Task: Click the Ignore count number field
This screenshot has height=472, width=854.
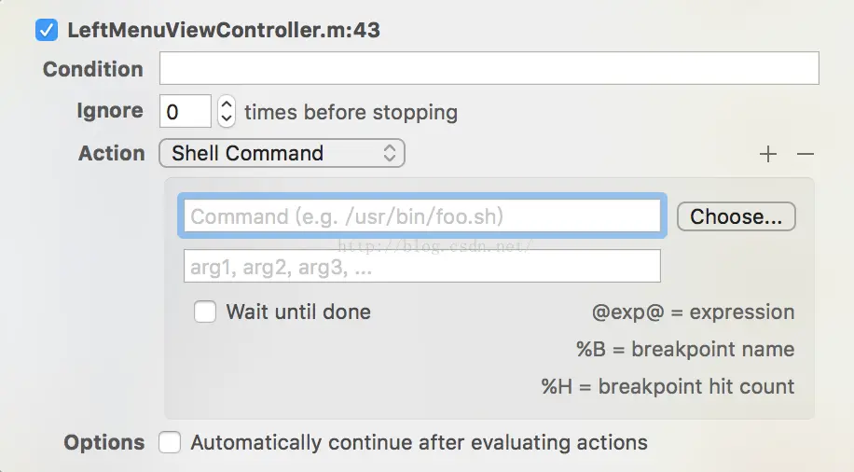Action: point(185,112)
